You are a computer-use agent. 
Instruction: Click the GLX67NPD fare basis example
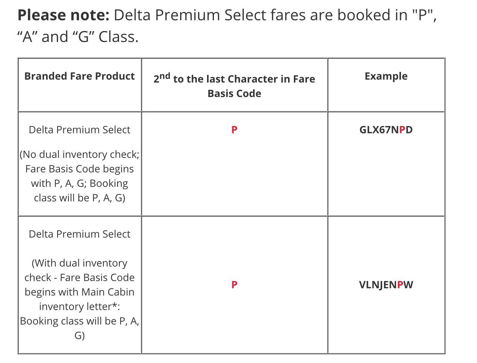[386, 130]
